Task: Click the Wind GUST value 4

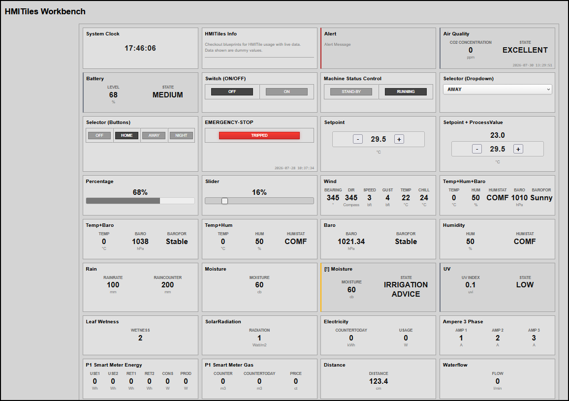Action: pyautogui.click(x=387, y=198)
